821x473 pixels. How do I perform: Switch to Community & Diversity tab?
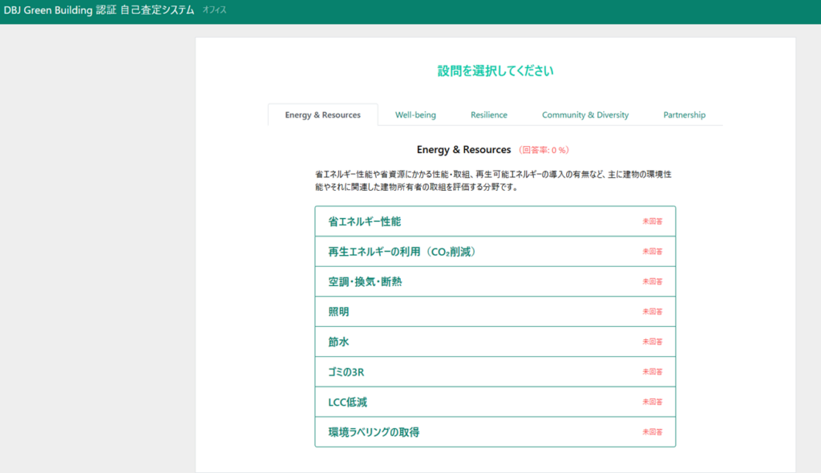click(x=585, y=115)
